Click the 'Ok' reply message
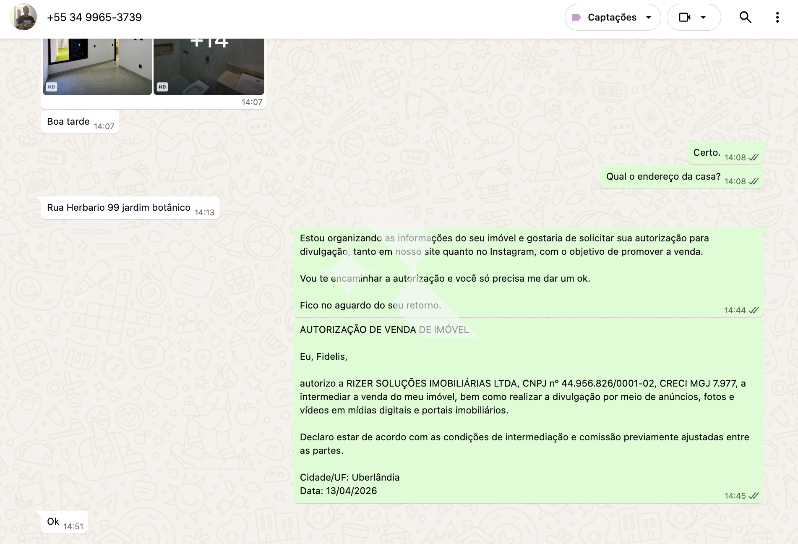The image size is (798, 544). (x=53, y=522)
